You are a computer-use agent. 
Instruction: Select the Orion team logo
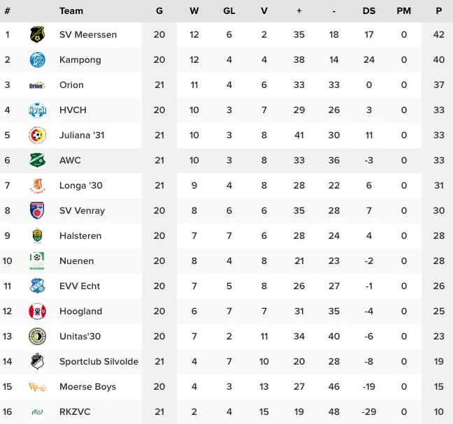[x=37, y=85]
